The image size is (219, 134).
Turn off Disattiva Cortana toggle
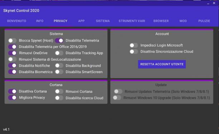(12, 91)
